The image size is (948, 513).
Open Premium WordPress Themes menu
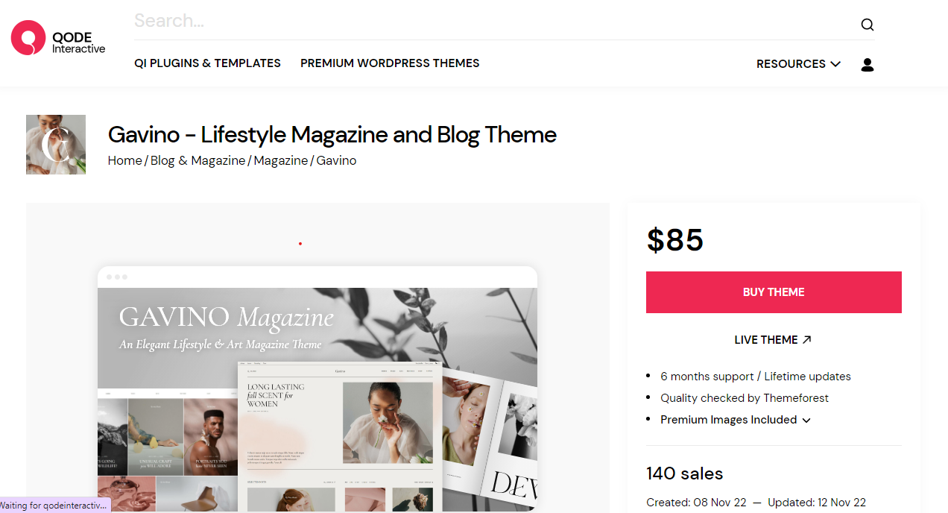click(390, 63)
